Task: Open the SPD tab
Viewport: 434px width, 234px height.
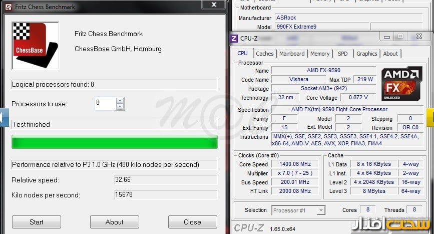Action: [343, 54]
